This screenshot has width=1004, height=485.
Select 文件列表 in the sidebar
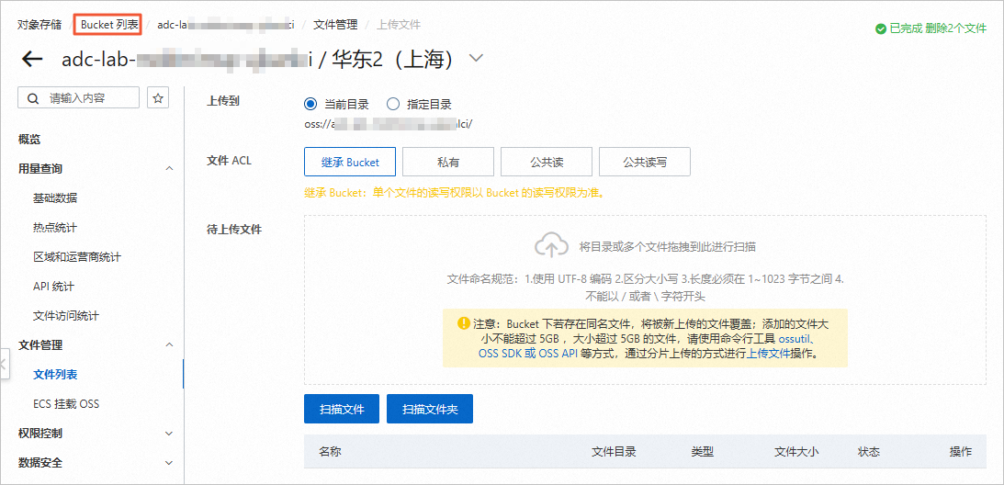pyautogui.click(x=55, y=374)
